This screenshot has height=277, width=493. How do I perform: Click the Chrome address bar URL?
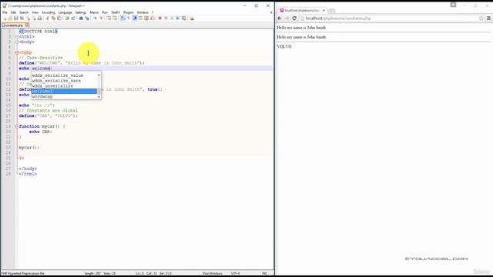coord(338,18)
